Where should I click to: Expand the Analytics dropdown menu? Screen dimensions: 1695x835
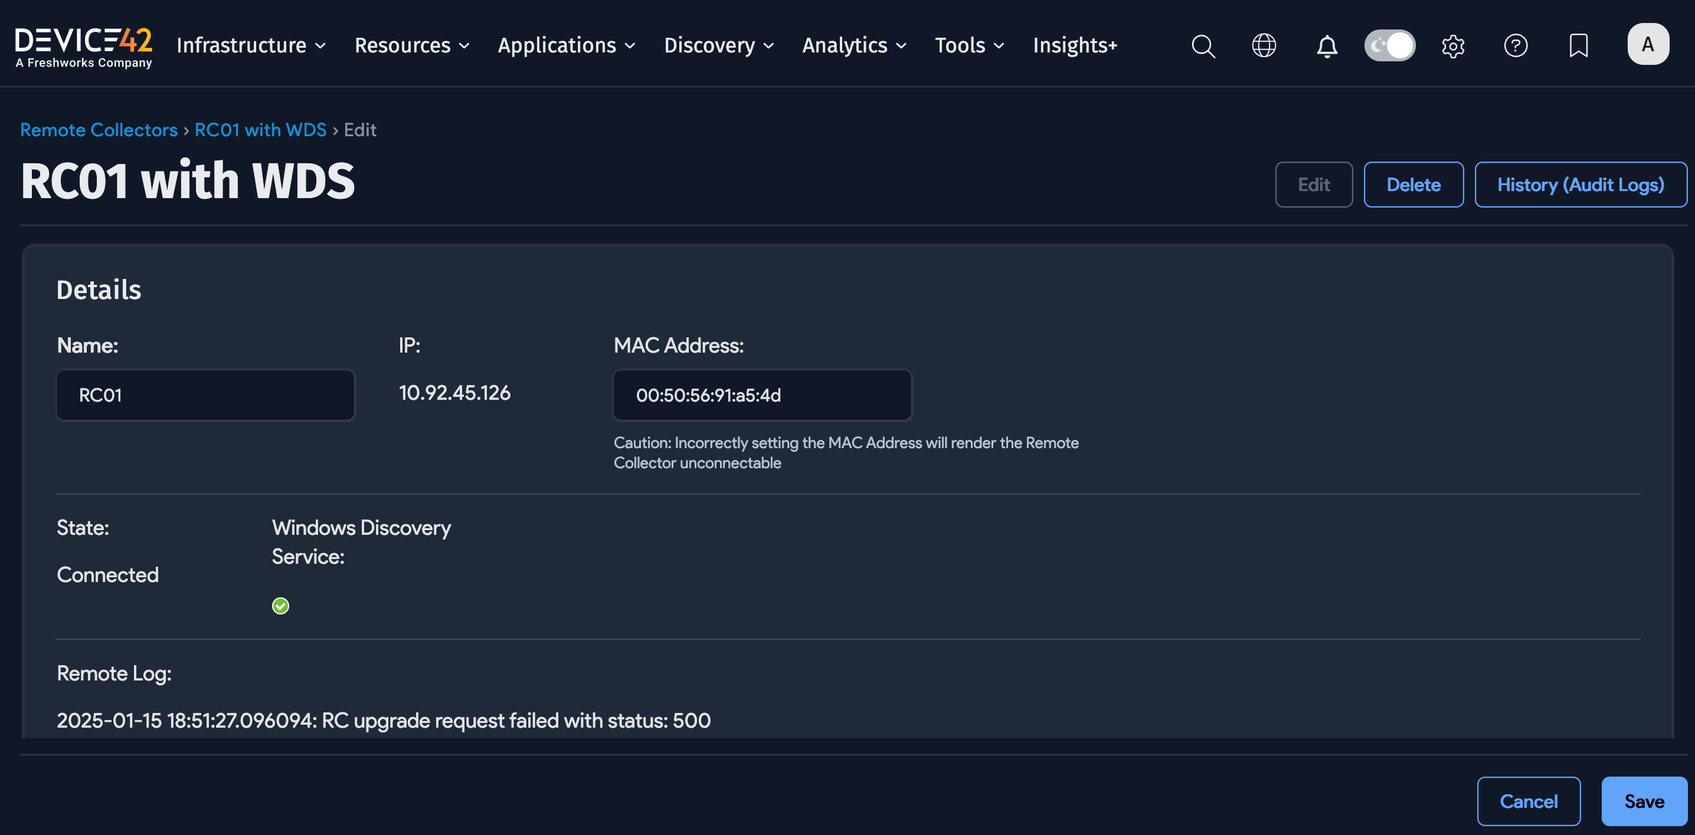coord(854,45)
